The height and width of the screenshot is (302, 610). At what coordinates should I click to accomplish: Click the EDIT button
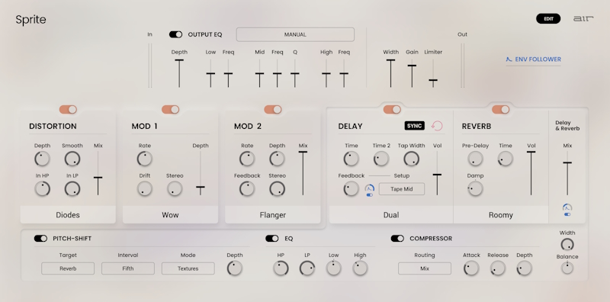(548, 18)
